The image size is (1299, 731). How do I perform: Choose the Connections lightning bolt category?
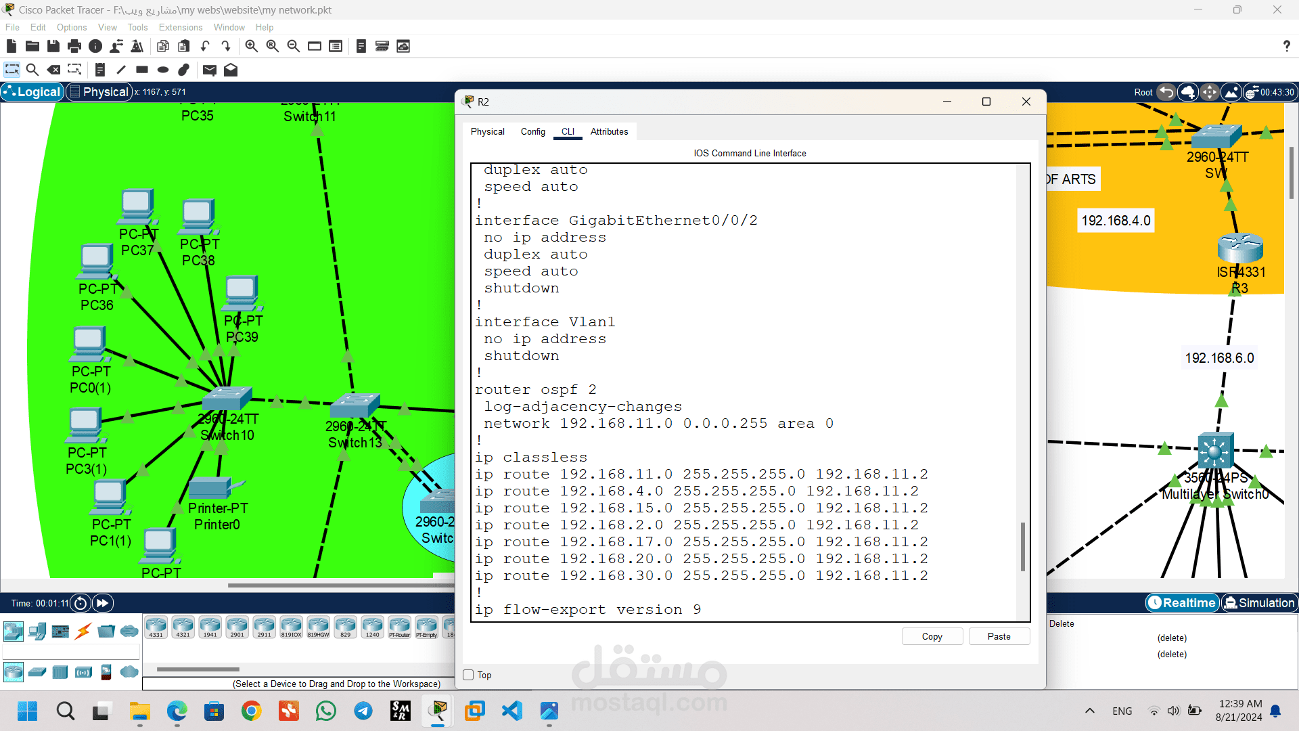click(x=83, y=632)
